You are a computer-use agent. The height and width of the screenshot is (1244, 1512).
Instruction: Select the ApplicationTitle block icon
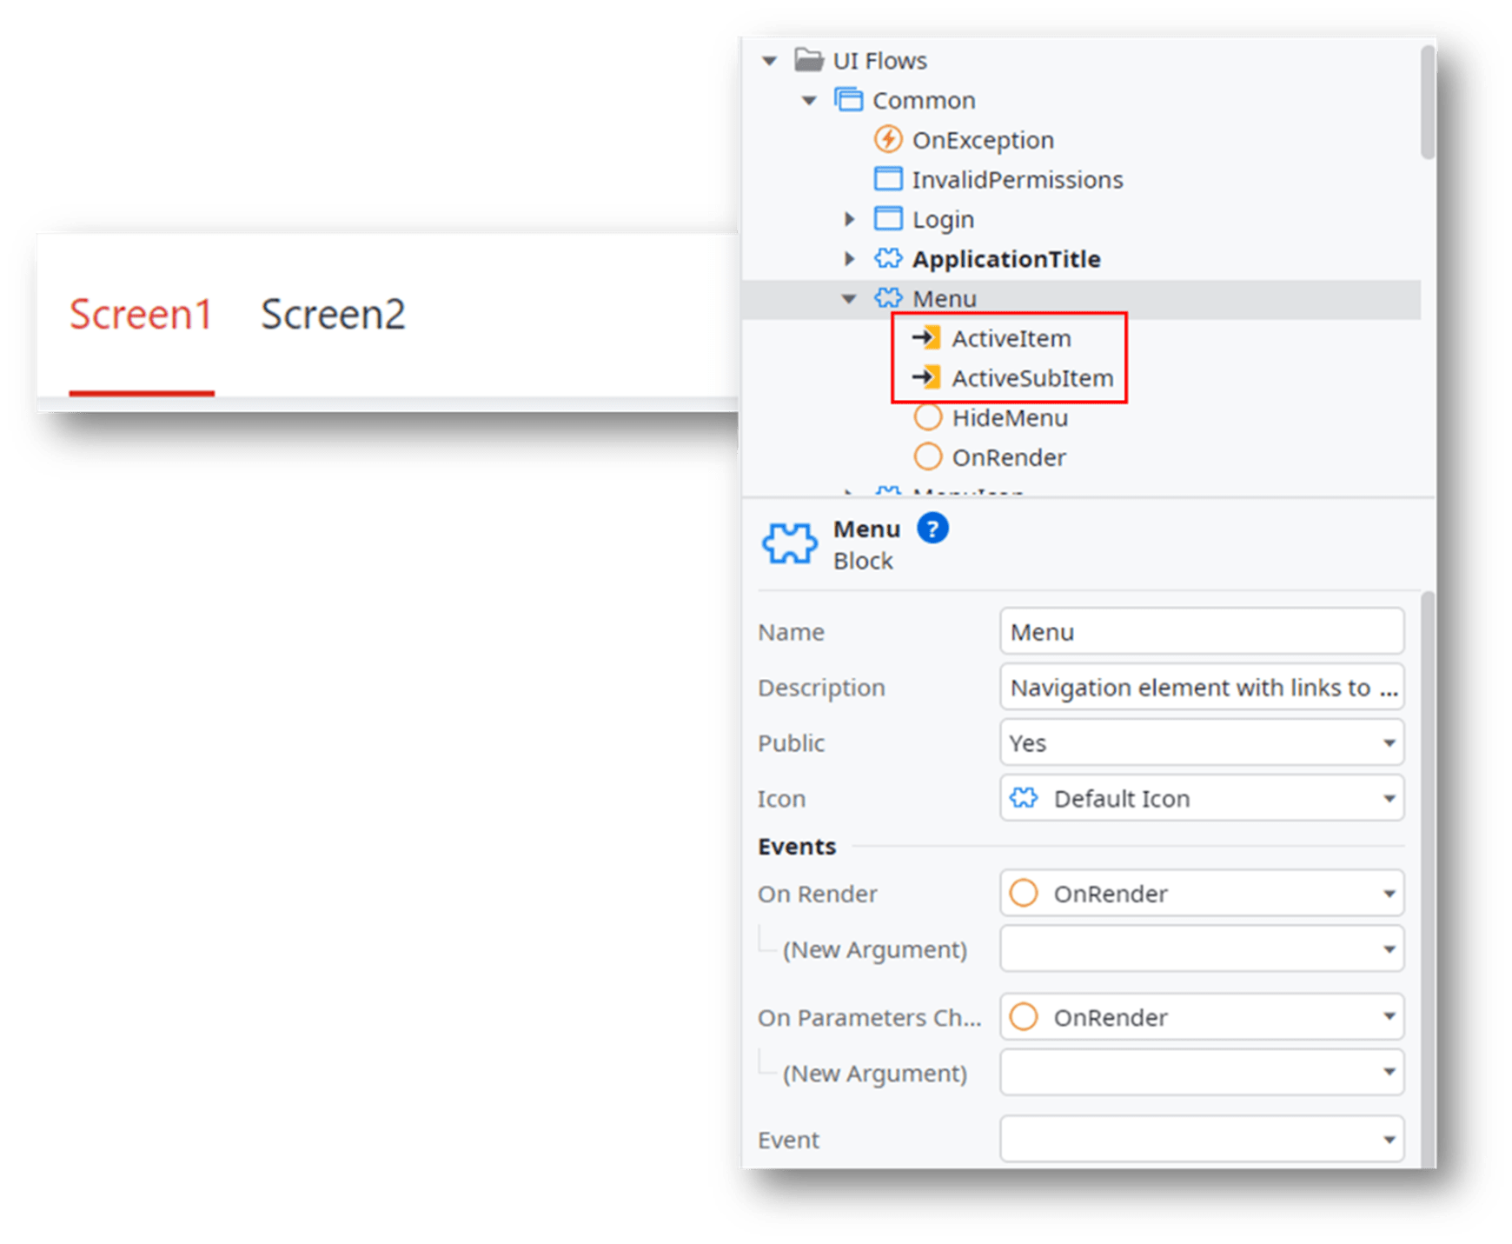888,258
